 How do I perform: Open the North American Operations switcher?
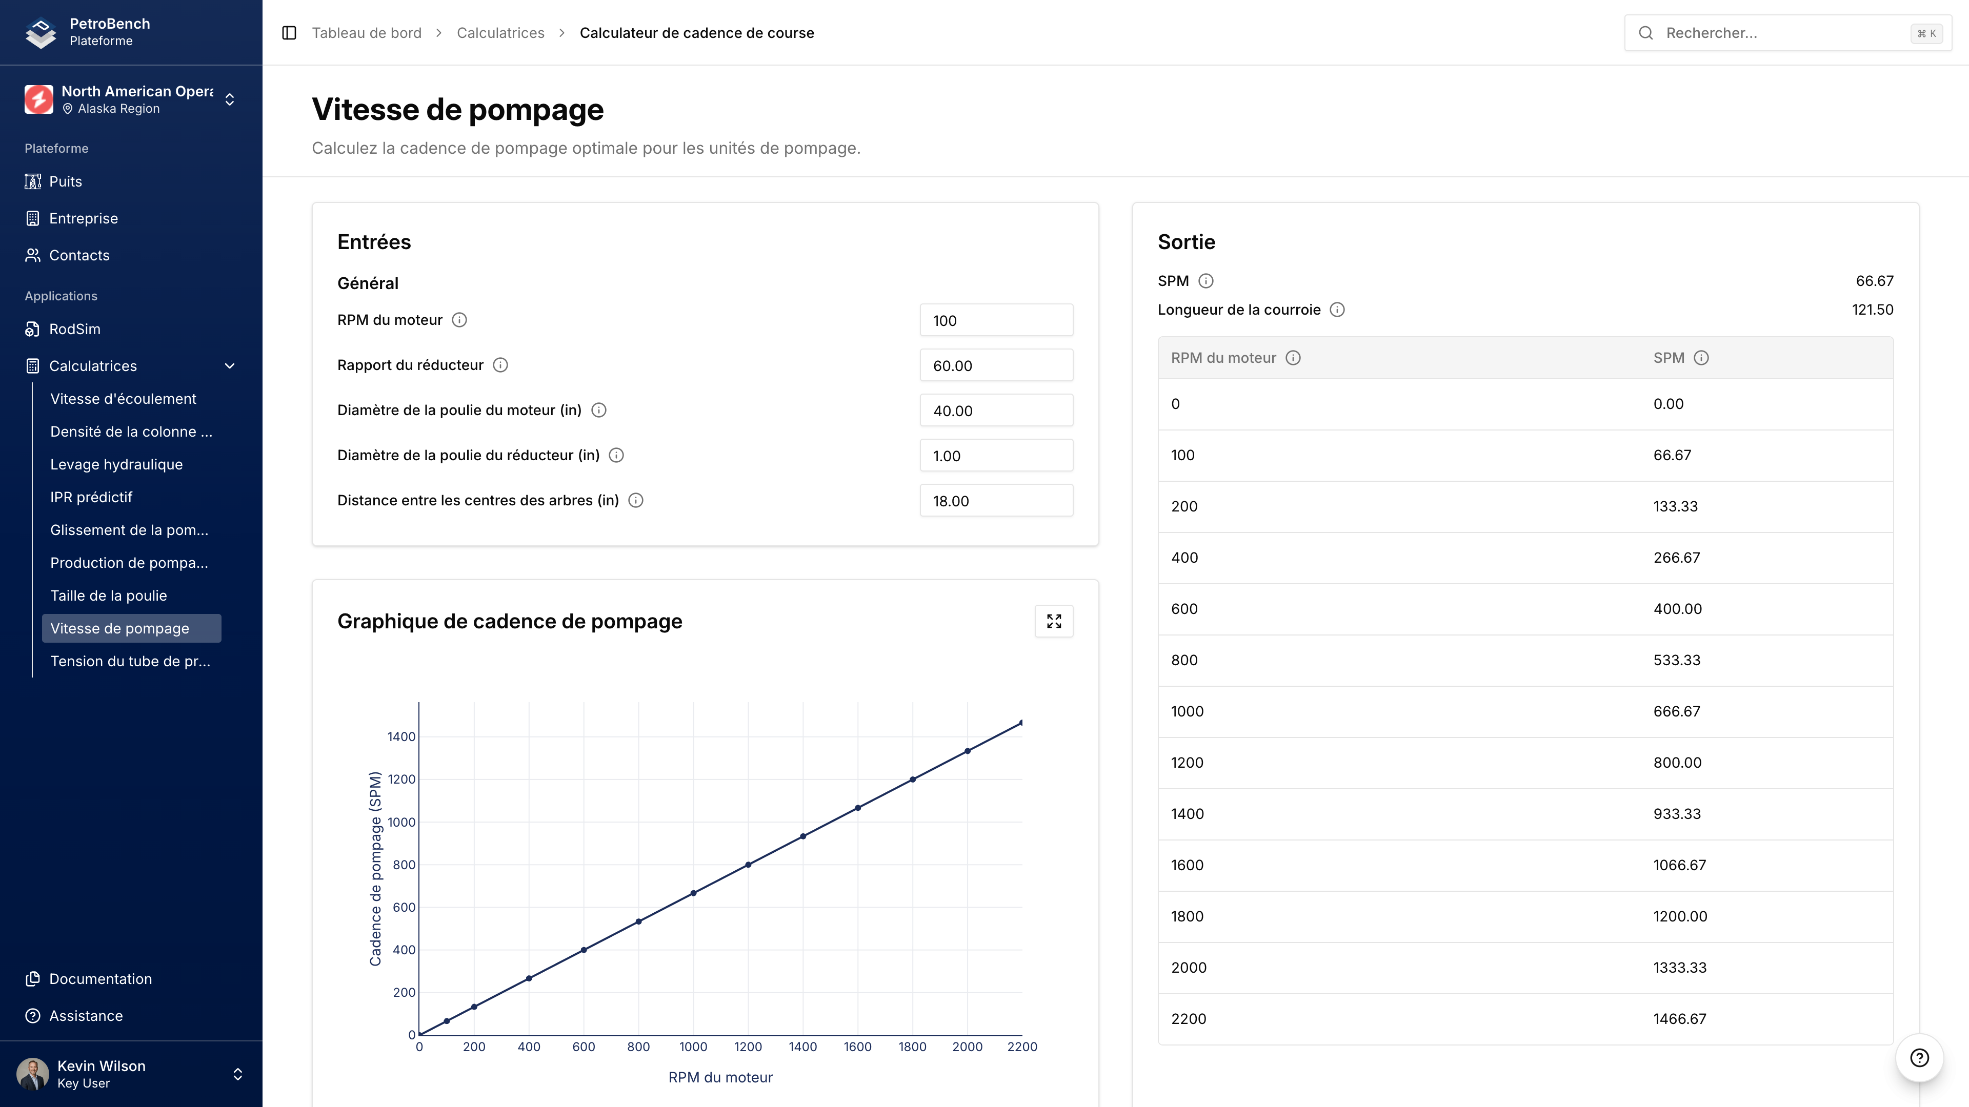pos(229,99)
